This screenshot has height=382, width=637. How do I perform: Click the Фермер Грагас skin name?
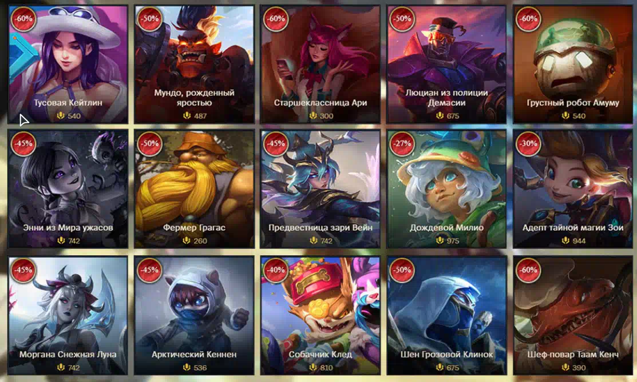click(x=194, y=227)
